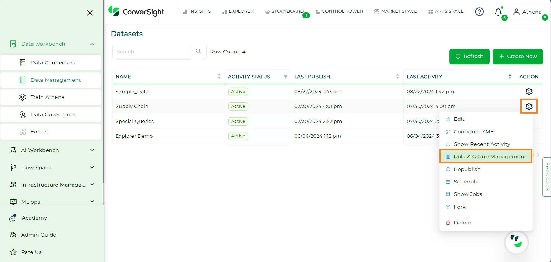
Task: Click the Academy icon
Action: click(x=13, y=218)
